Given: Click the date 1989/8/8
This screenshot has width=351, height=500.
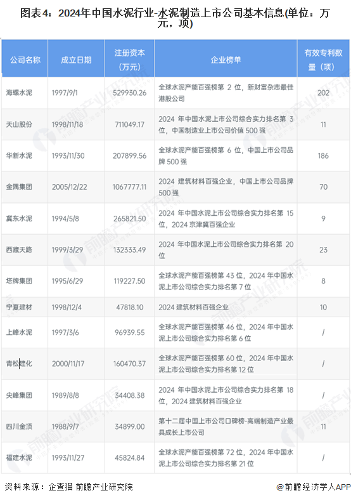Looking at the screenshot, I should (65, 395).
